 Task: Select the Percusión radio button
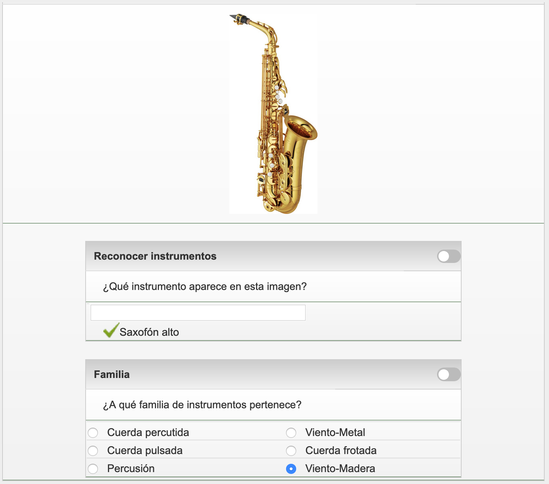(93, 468)
